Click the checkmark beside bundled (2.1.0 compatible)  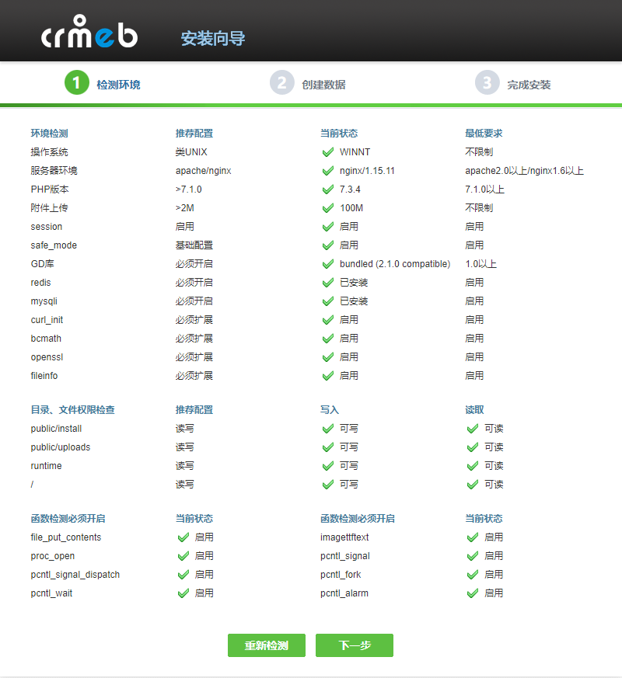[x=328, y=264]
